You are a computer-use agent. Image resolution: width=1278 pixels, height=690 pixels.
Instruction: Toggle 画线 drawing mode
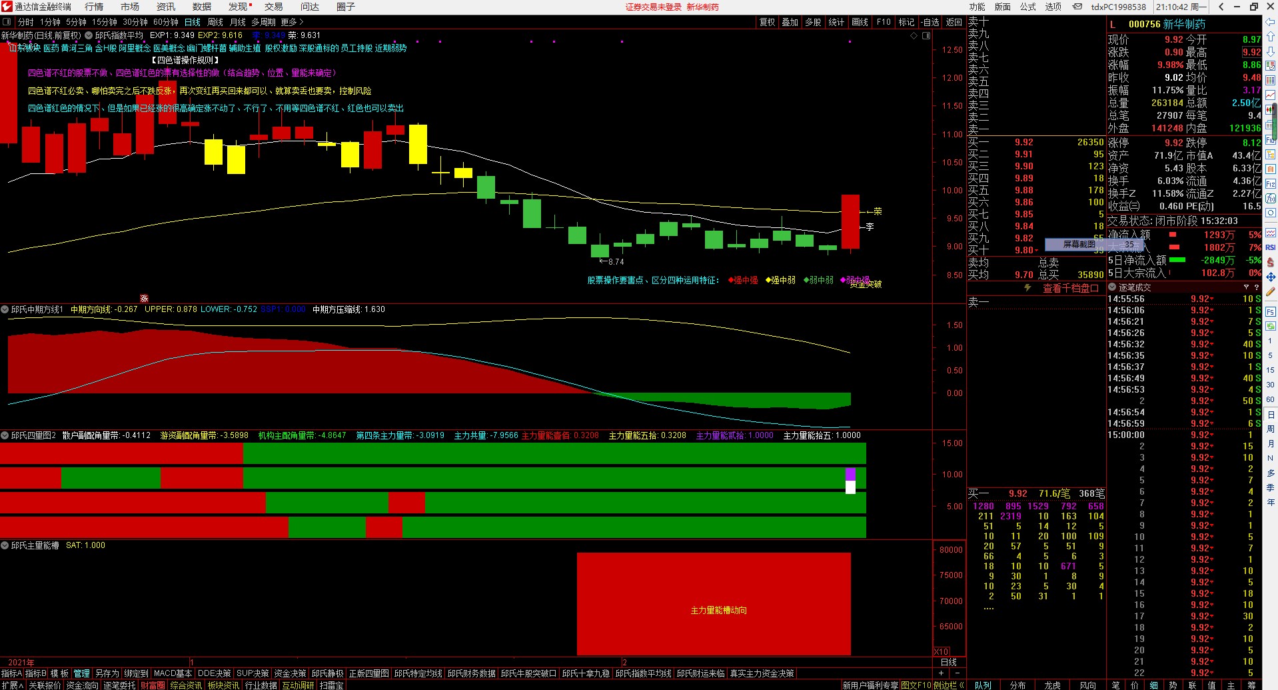(860, 22)
